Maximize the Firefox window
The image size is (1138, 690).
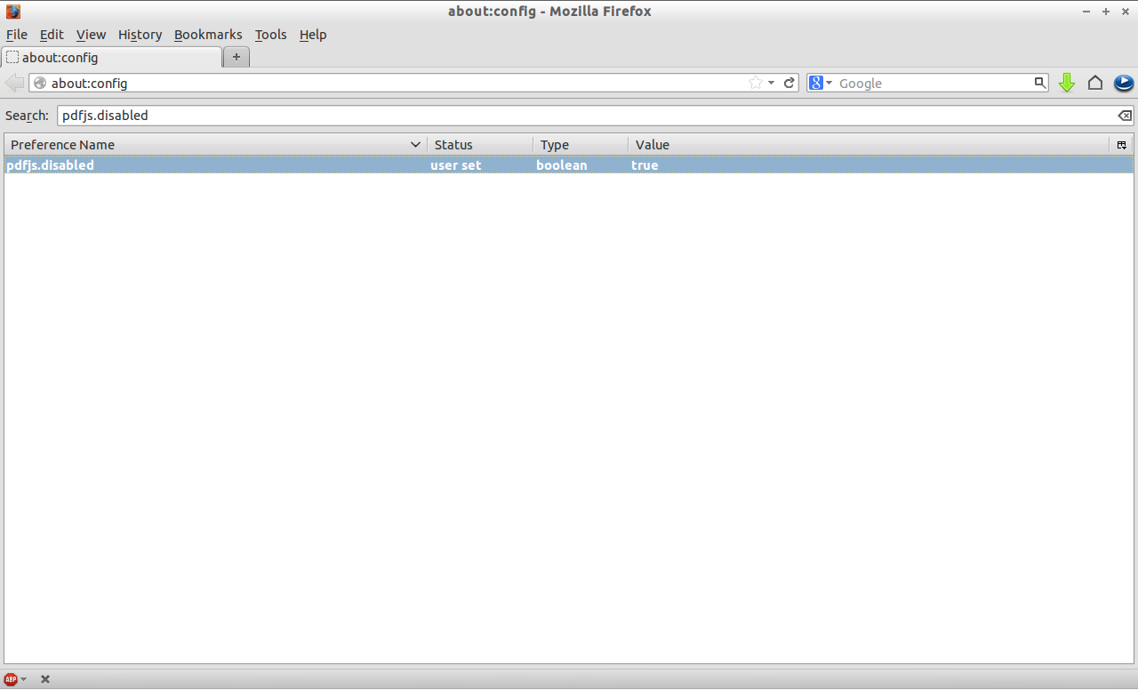1106,12
